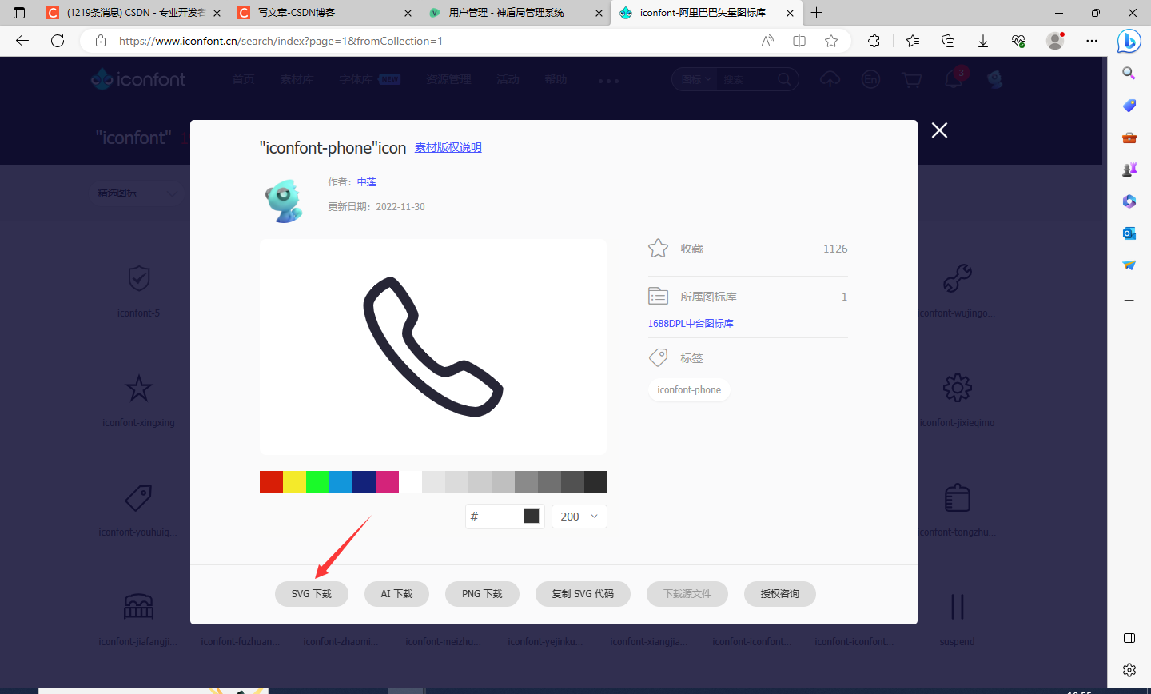Screen dimensions: 1151x694
Task: Click the address bar URL
Action: point(281,41)
